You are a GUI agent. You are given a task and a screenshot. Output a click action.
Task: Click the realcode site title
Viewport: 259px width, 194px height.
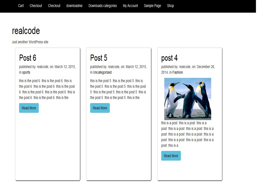click(26, 31)
